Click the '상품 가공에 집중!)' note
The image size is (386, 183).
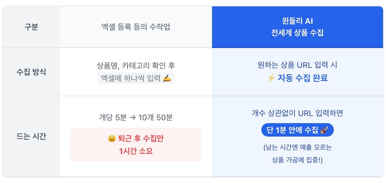(298, 160)
